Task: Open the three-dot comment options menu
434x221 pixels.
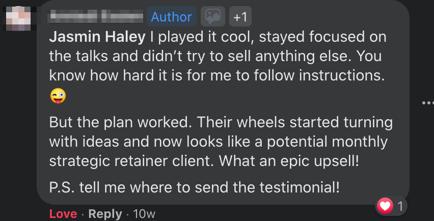Action: [427, 103]
